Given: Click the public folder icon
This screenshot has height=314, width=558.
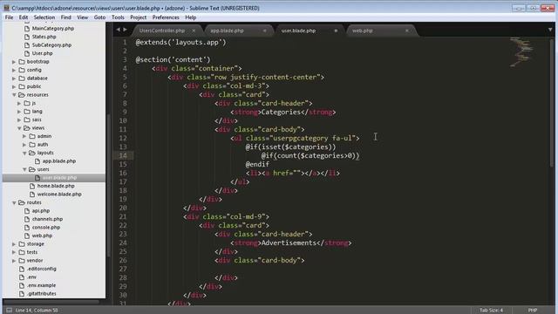Looking at the screenshot, I should 21,86.
